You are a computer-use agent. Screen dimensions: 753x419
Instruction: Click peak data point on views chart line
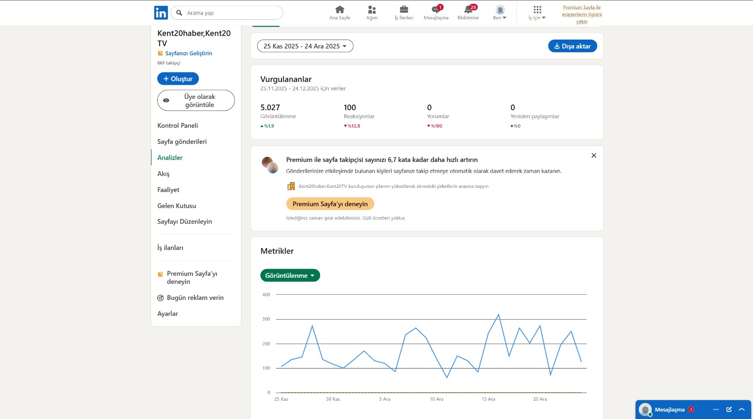[x=498, y=314]
